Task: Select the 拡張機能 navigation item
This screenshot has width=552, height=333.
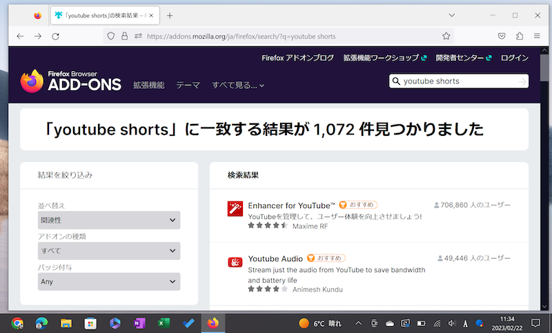Action: pyautogui.click(x=148, y=85)
